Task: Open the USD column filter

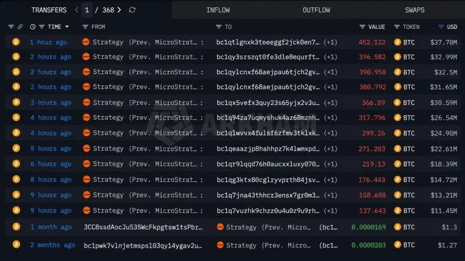Action: [x=441, y=27]
